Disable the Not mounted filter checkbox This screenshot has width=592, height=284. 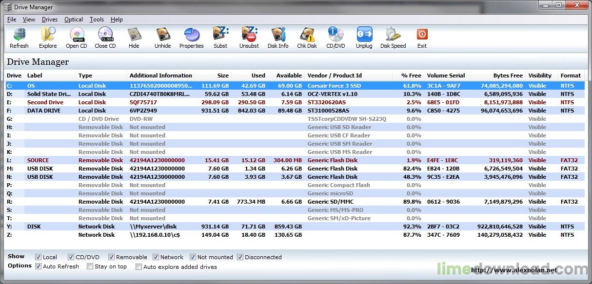coord(193,257)
